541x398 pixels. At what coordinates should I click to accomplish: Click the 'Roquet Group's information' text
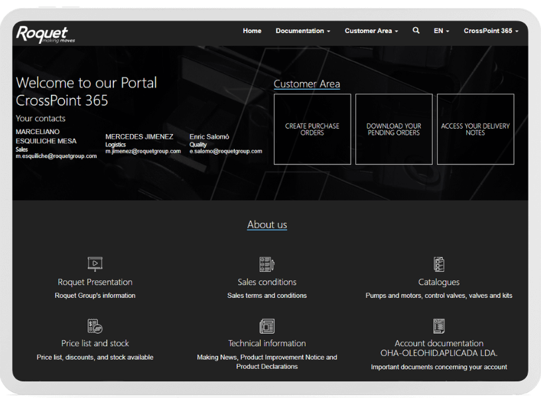[95, 295]
